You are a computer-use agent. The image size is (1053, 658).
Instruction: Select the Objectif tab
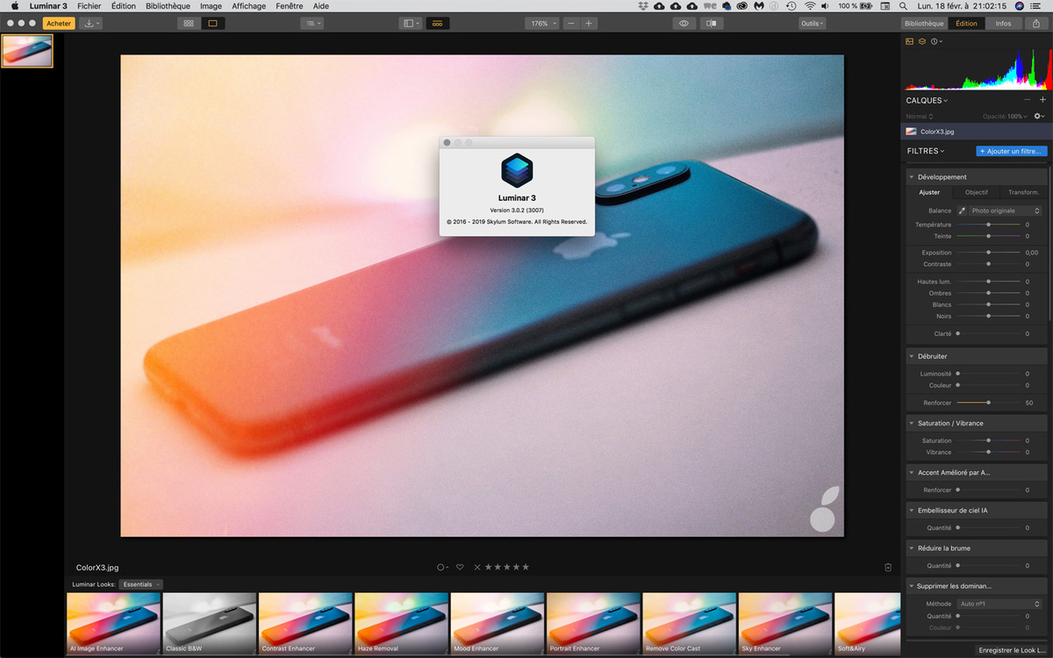tap(976, 192)
